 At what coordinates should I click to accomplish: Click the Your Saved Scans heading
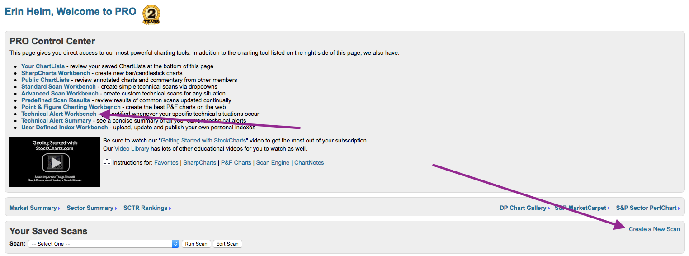point(48,231)
